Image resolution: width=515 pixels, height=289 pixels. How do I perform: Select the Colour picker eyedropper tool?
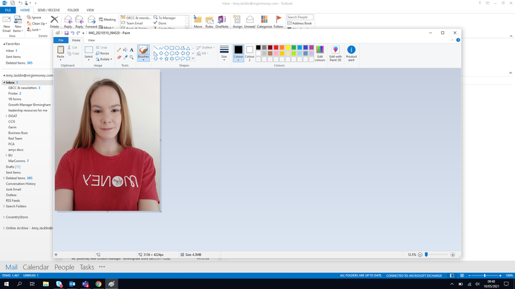tap(125, 57)
